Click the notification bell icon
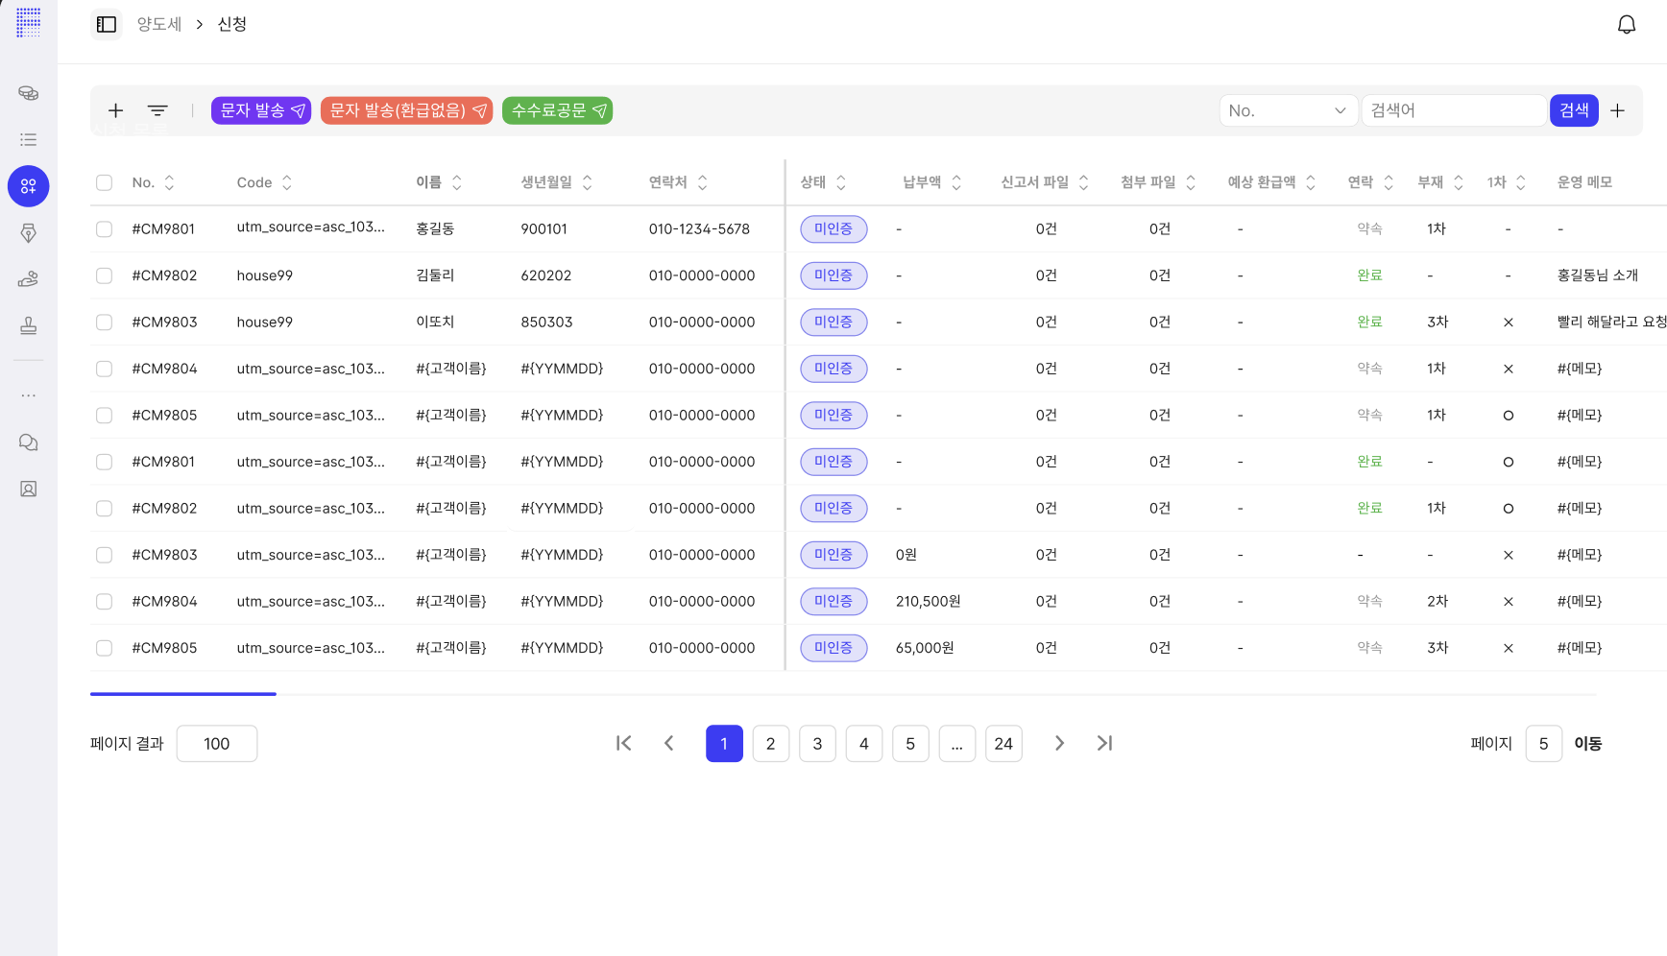This screenshot has width=1667, height=956. (x=1626, y=25)
